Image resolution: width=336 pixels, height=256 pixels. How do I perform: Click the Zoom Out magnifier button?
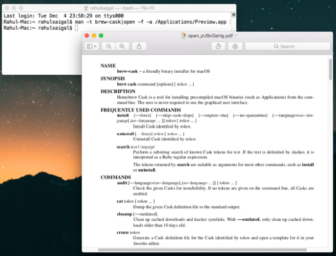pos(109,46)
